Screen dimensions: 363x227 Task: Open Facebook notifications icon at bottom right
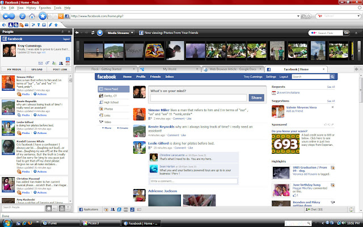(351, 209)
